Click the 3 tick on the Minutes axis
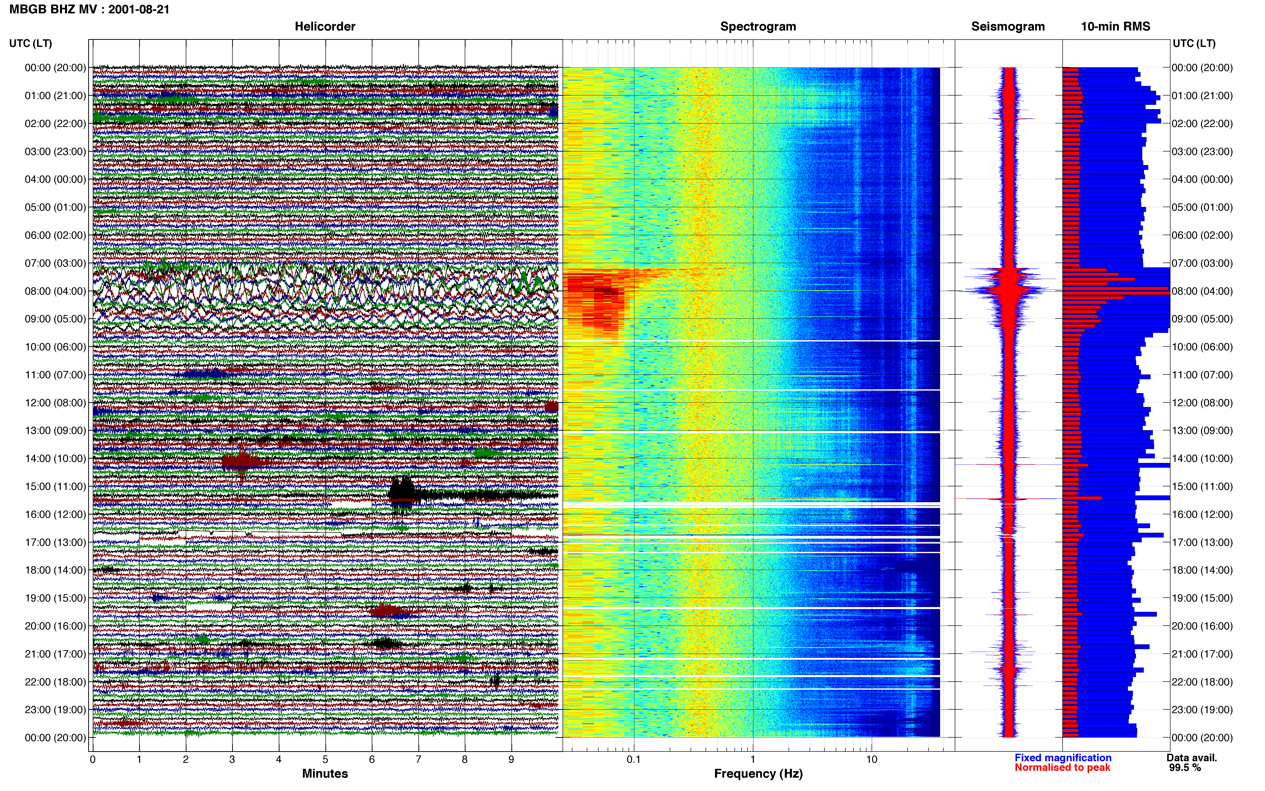The image size is (1265, 791). point(232,759)
